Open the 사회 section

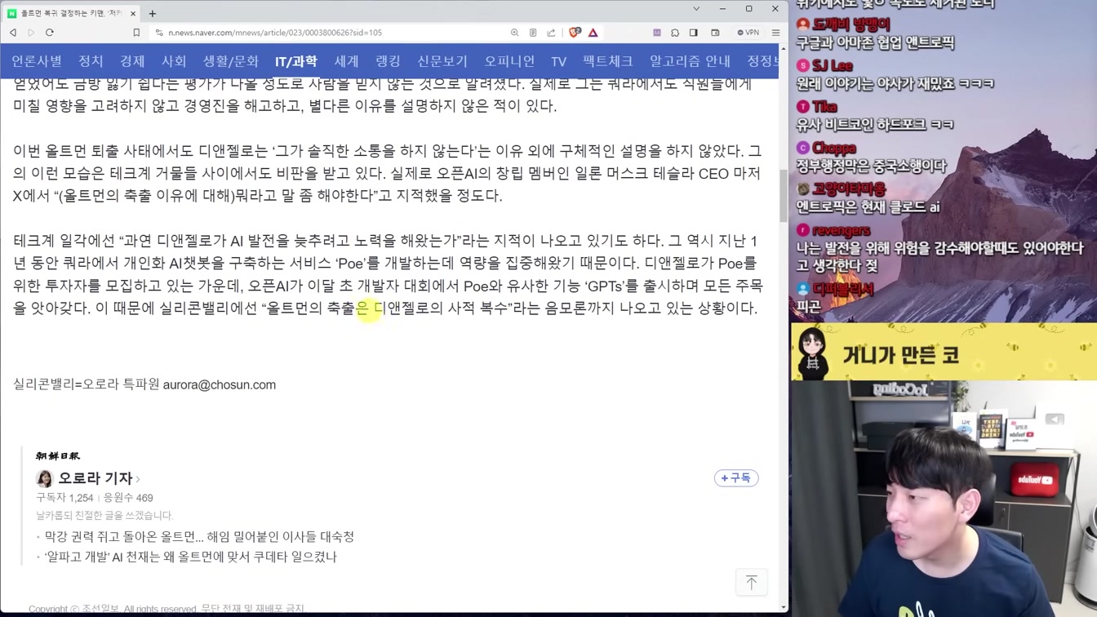[174, 61]
